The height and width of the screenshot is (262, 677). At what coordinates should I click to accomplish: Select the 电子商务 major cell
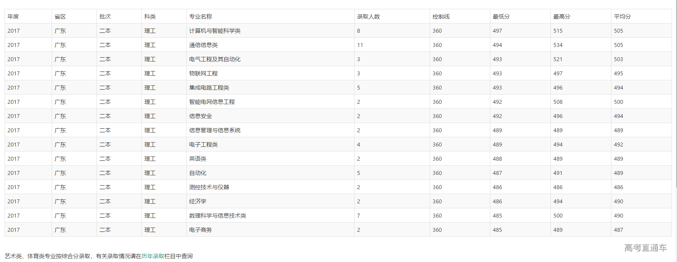pos(201,230)
